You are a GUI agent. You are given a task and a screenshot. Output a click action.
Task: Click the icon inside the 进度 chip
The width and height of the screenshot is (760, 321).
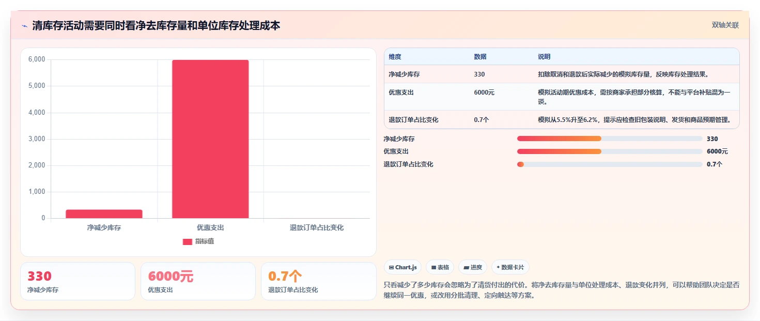467,268
